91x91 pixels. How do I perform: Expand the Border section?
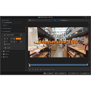[x=2, y=57]
